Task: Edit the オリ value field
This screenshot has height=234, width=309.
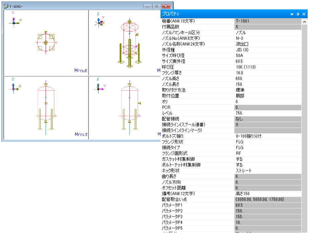Action: (x=268, y=101)
